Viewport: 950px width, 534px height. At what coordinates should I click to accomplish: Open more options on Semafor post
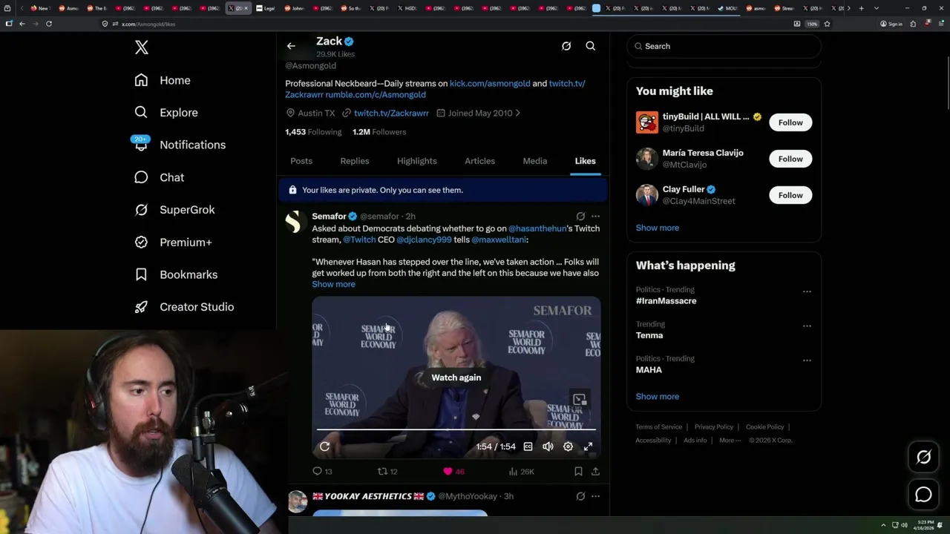[x=595, y=217]
